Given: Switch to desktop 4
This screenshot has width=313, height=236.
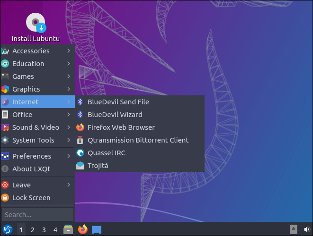Looking at the screenshot, I should point(55,230).
